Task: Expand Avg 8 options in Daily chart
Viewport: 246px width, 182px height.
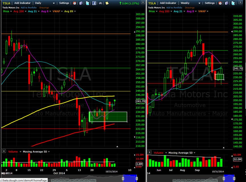Action: (50, 11)
